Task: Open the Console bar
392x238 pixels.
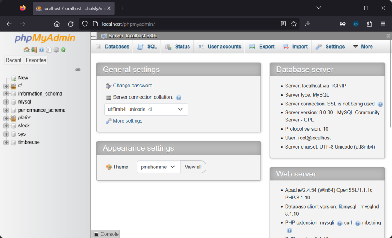Action: 106,234
